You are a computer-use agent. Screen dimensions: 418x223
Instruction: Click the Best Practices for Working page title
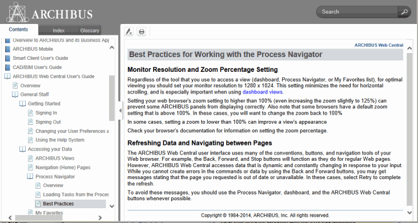click(226, 55)
